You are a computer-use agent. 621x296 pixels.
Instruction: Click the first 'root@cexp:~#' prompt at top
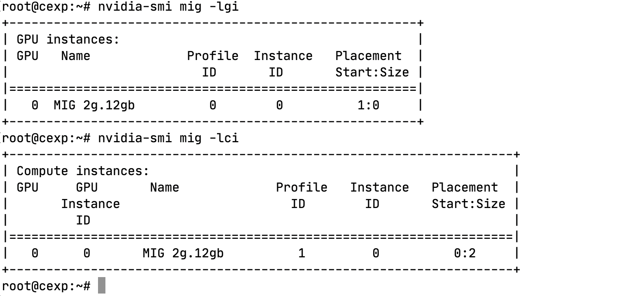(46, 7)
